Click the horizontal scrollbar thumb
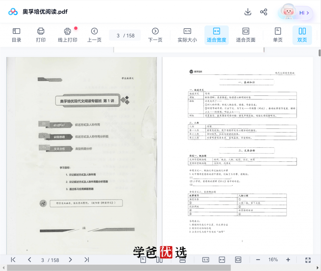 [x=119, y=268]
